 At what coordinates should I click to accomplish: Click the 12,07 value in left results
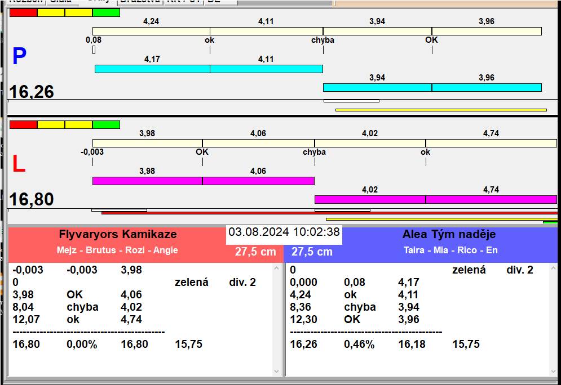(x=26, y=319)
